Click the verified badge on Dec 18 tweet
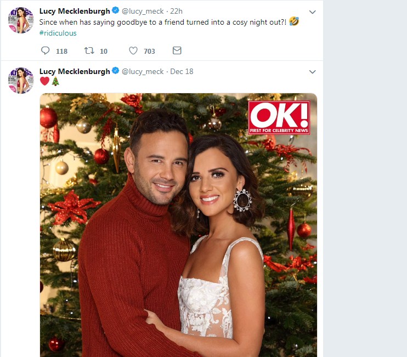Screen dimensions: 407x357 [116, 71]
